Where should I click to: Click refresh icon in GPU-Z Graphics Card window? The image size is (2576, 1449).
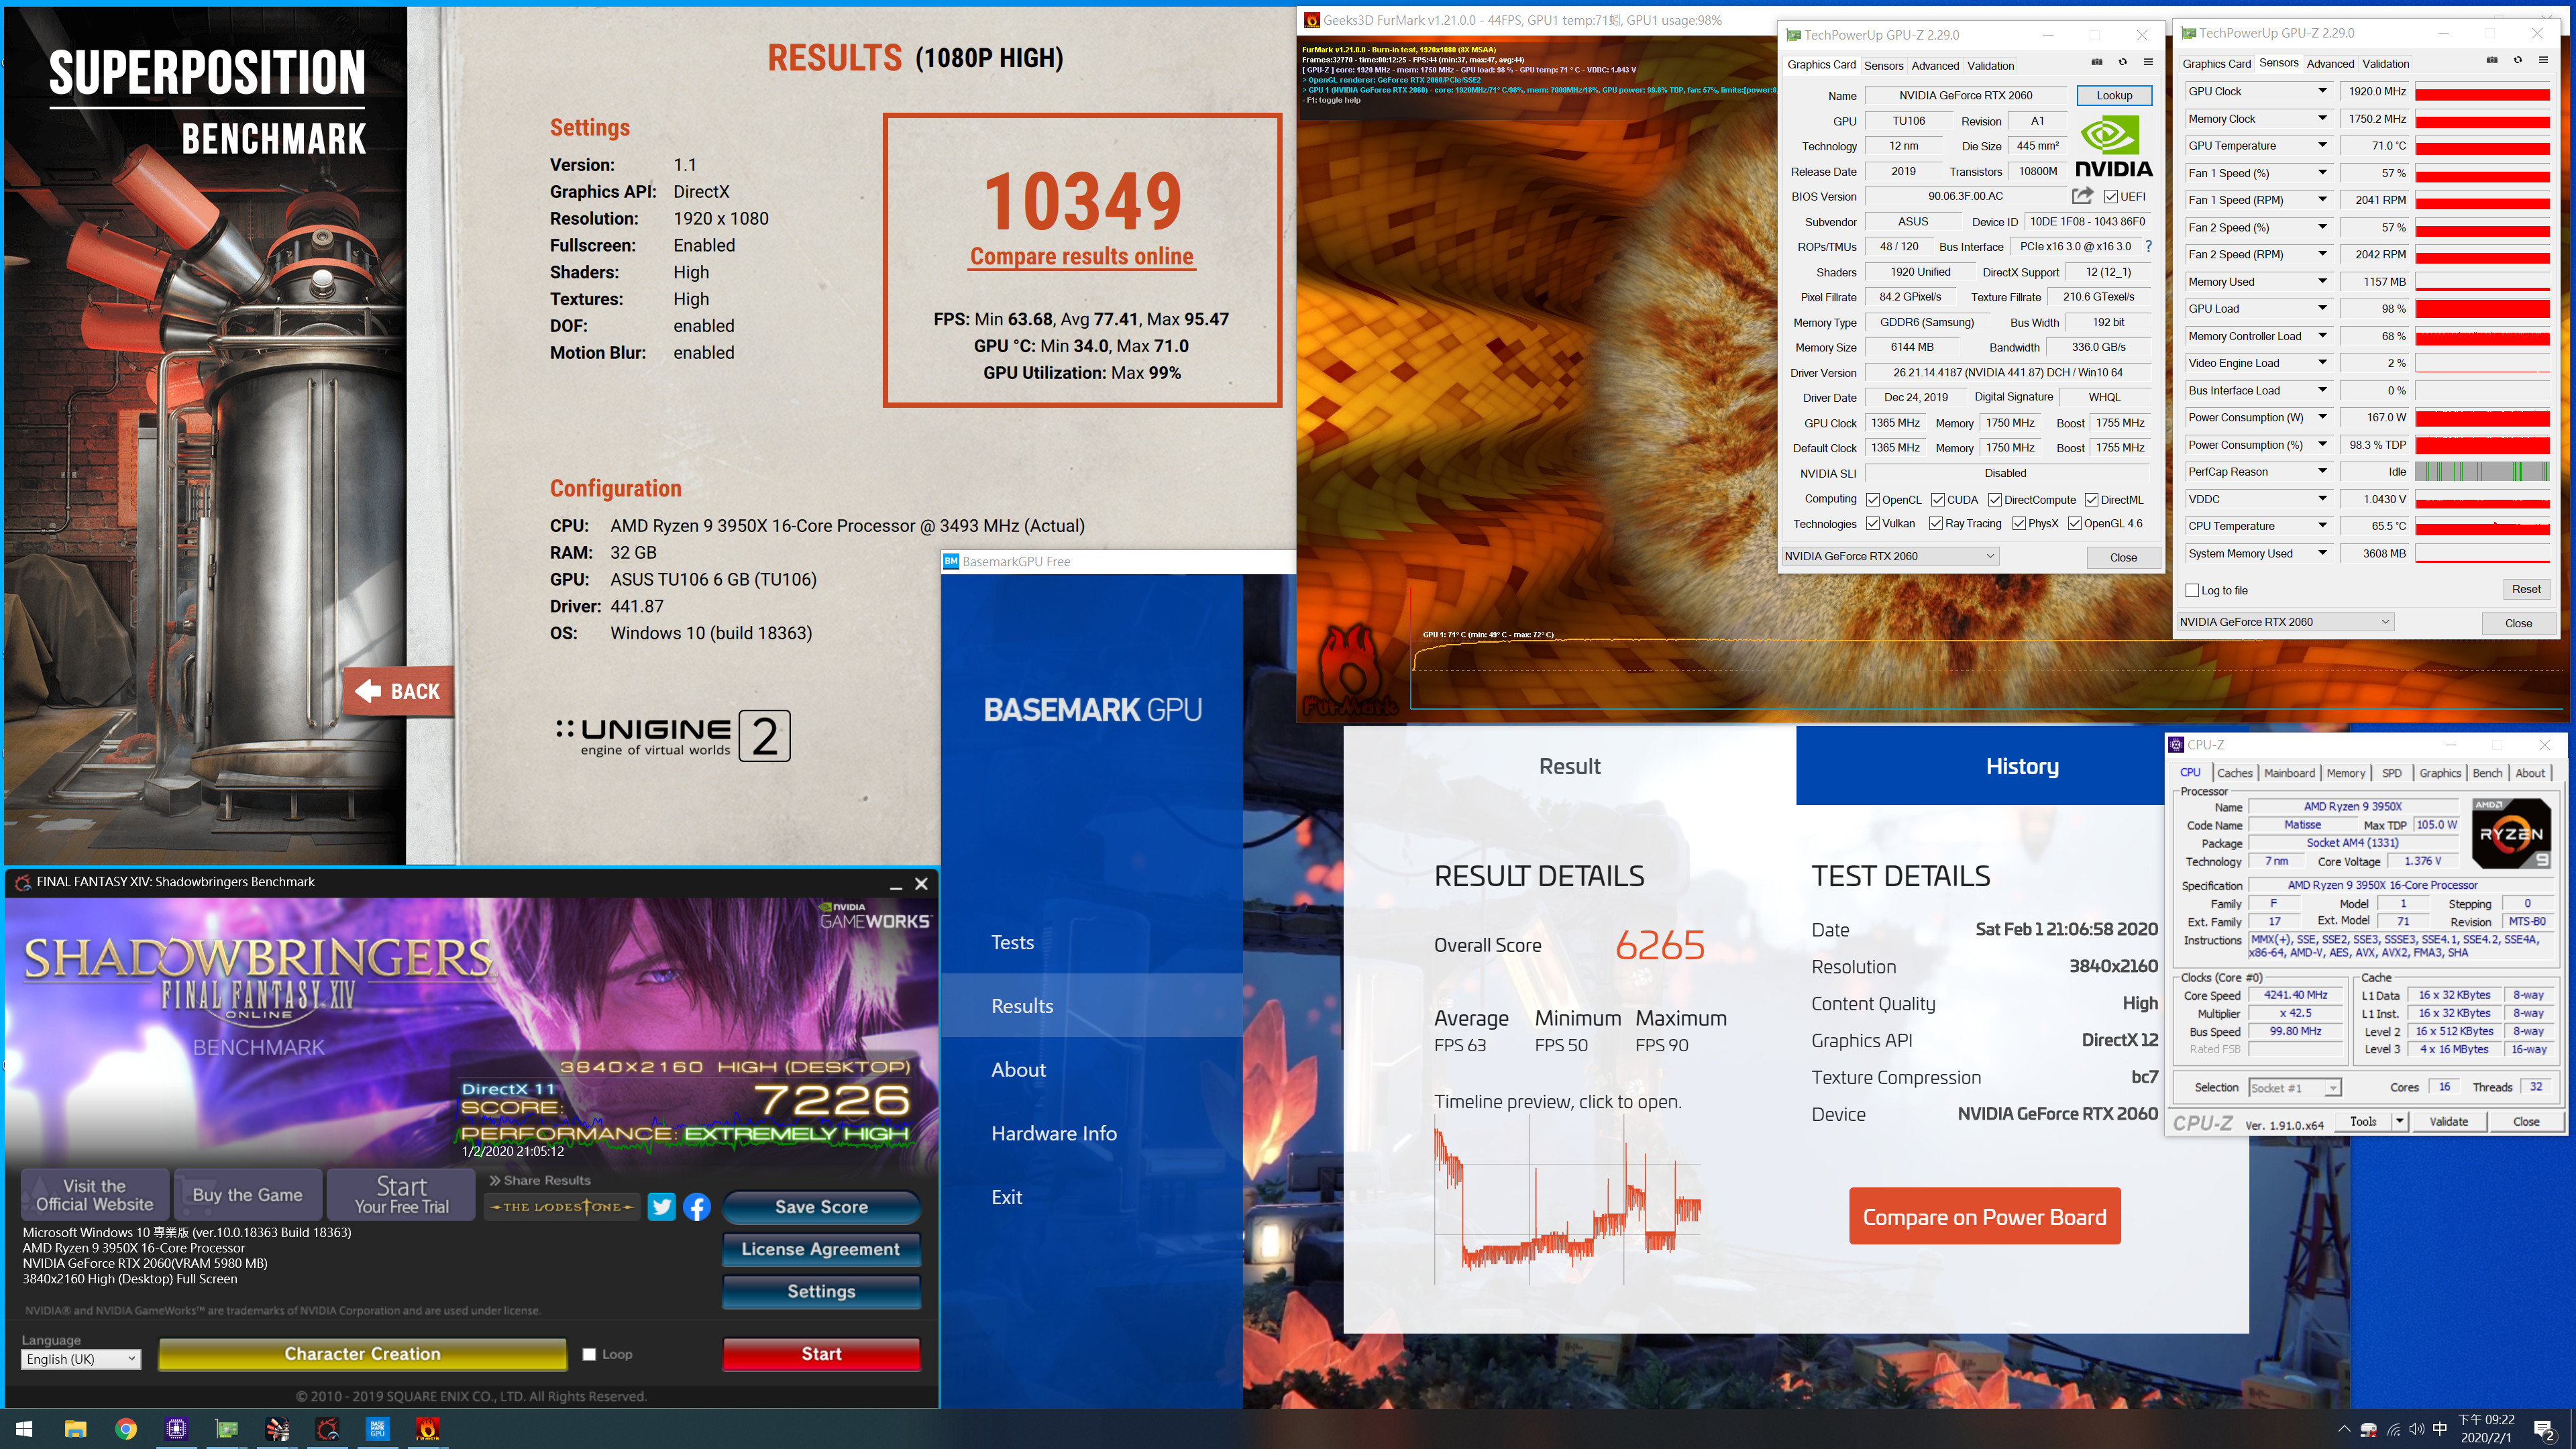[2122, 62]
